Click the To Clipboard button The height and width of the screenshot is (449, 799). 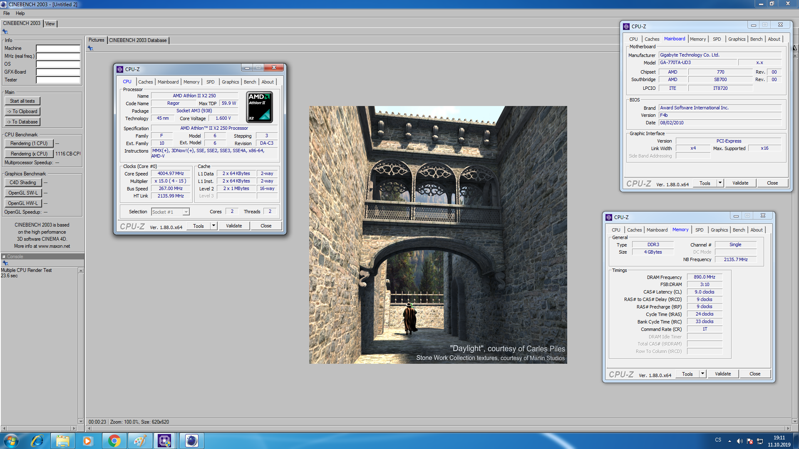[x=22, y=111]
